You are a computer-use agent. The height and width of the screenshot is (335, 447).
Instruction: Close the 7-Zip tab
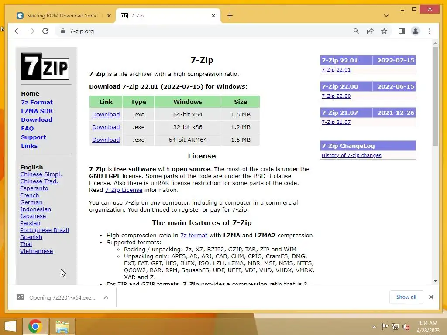(213, 16)
